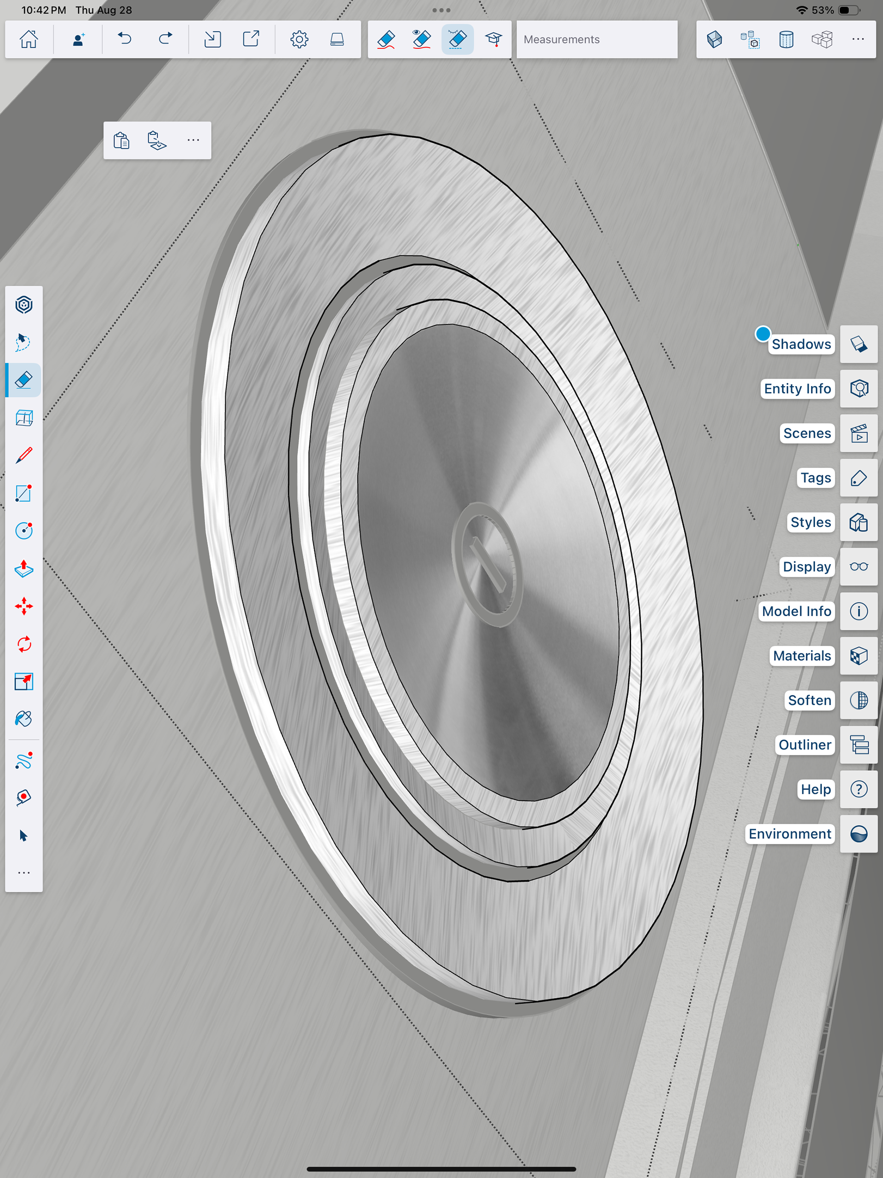Screen dimensions: 883x1178
Task: Open the Outliner panel
Action: [858, 745]
